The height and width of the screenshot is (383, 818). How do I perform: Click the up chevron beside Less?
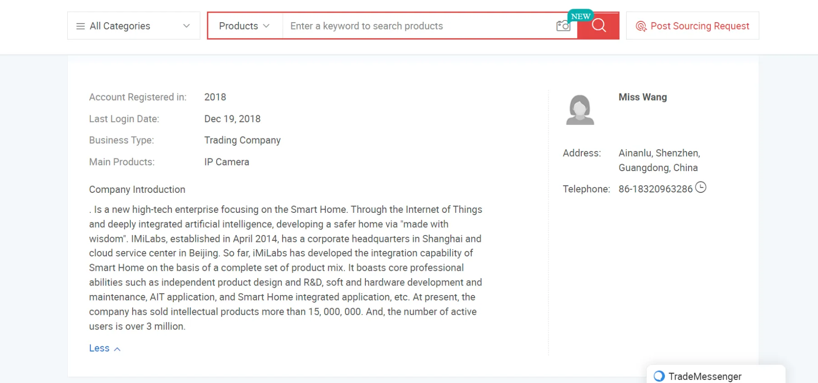(x=117, y=349)
